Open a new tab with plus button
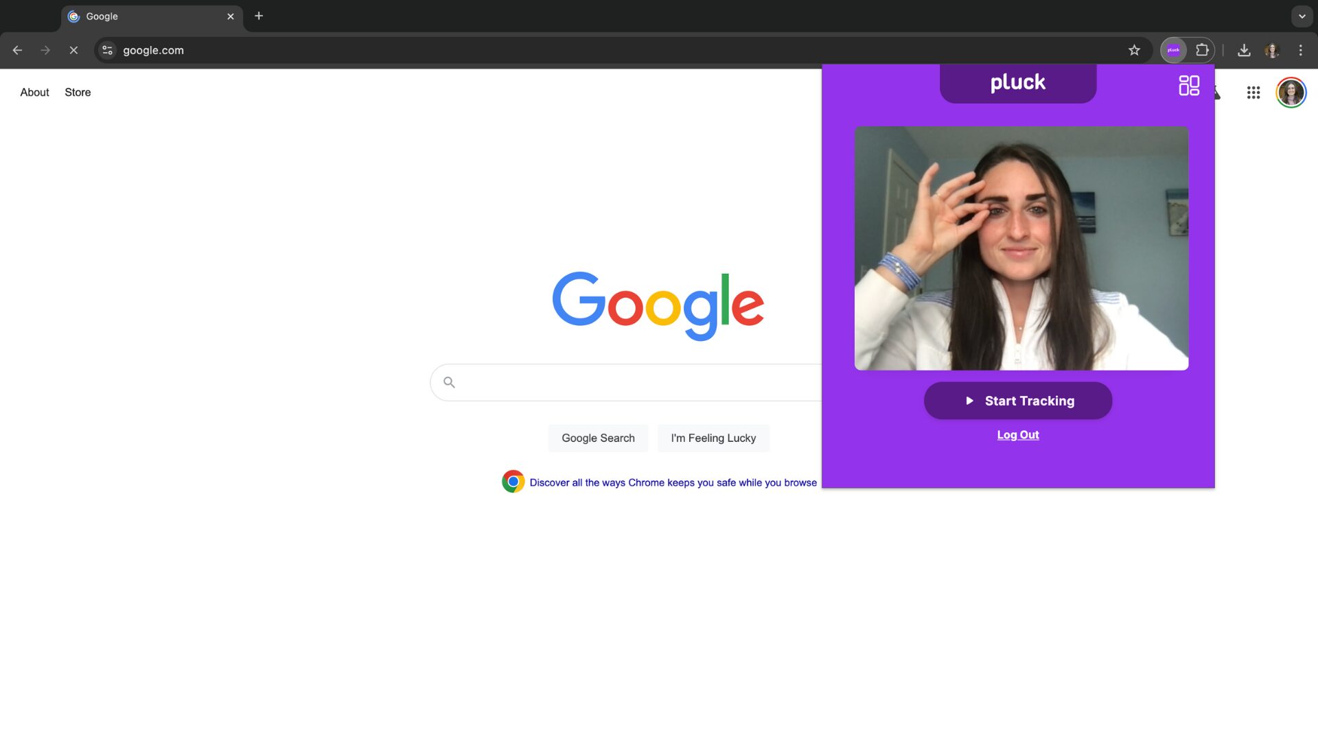This screenshot has height=741, width=1318. point(259,16)
